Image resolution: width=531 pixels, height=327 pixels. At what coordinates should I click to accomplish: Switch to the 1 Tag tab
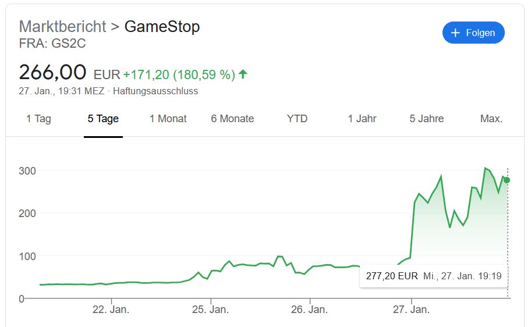[38, 119]
